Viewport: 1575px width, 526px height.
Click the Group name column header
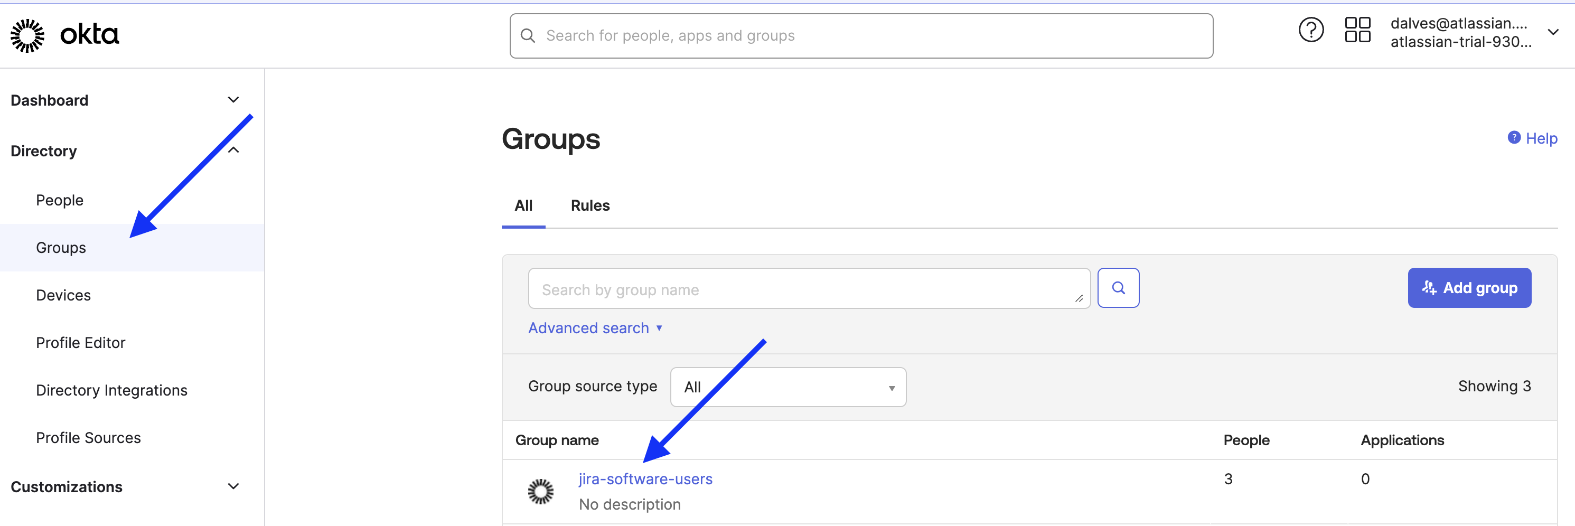click(557, 440)
